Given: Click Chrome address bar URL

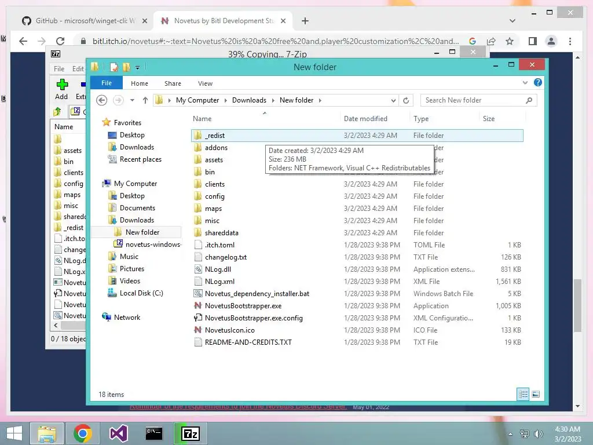Looking at the screenshot, I should [275, 41].
